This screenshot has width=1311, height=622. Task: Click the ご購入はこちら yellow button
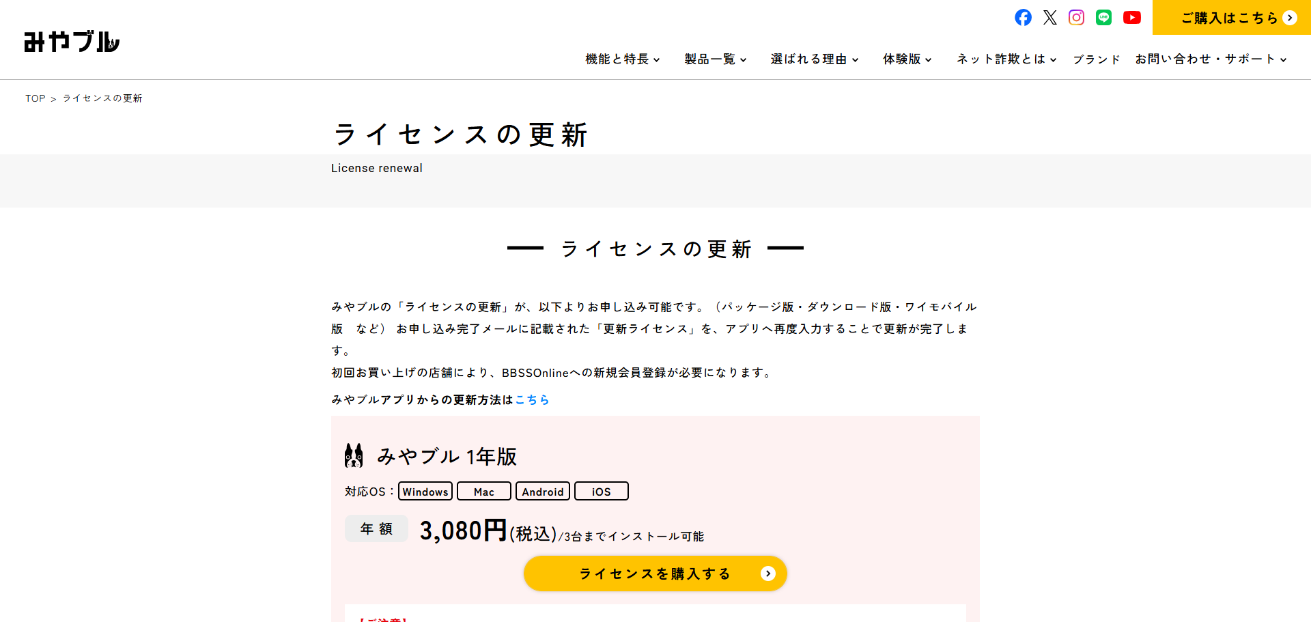click(x=1230, y=18)
